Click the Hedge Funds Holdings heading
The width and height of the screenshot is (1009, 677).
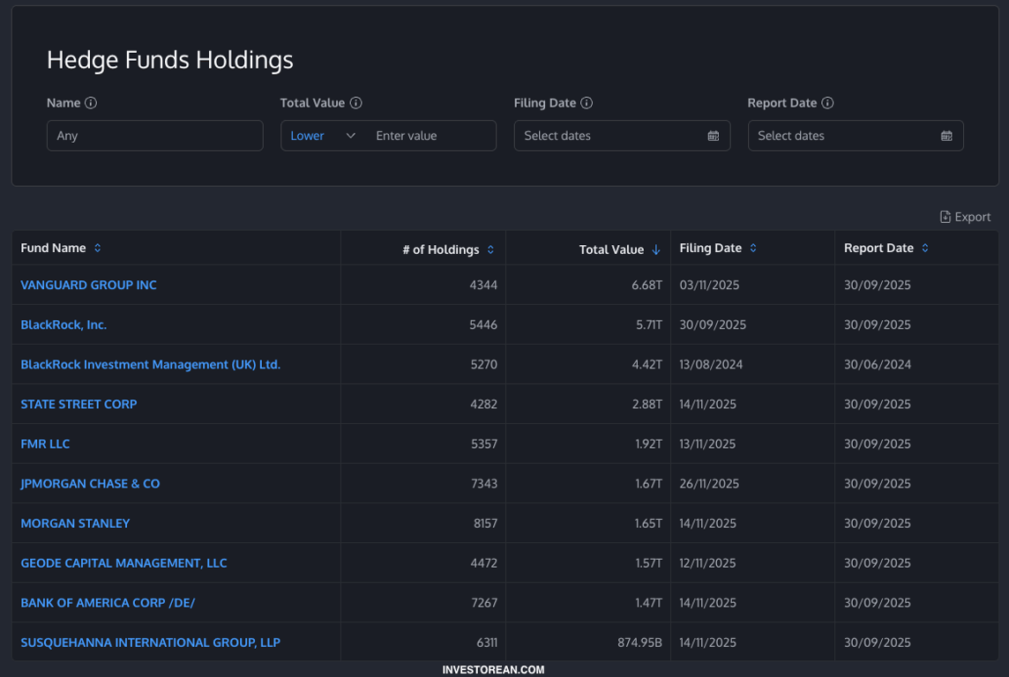pos(170,60)
